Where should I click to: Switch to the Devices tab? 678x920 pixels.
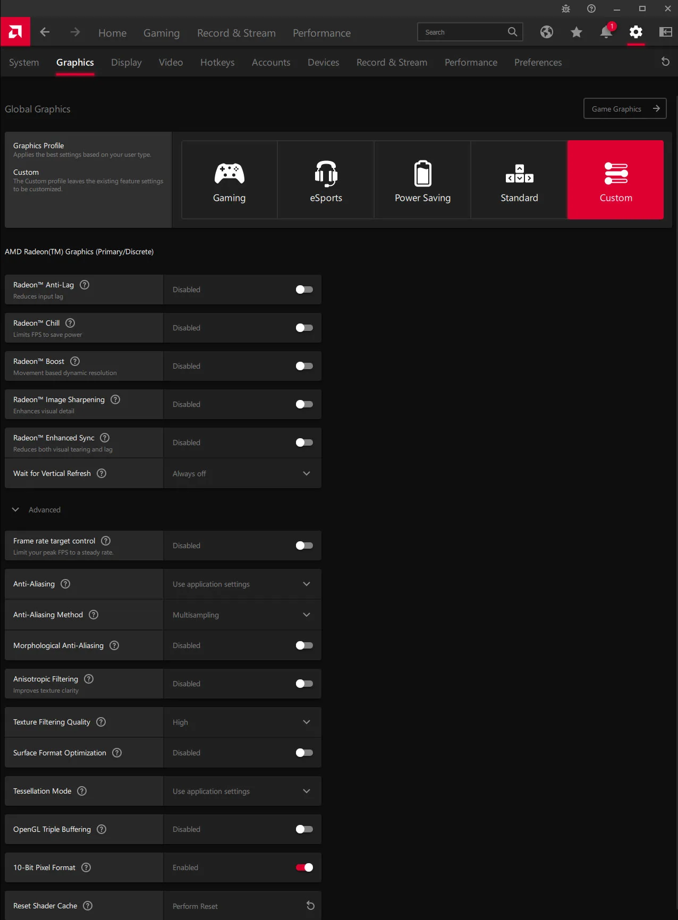point(323,62)
